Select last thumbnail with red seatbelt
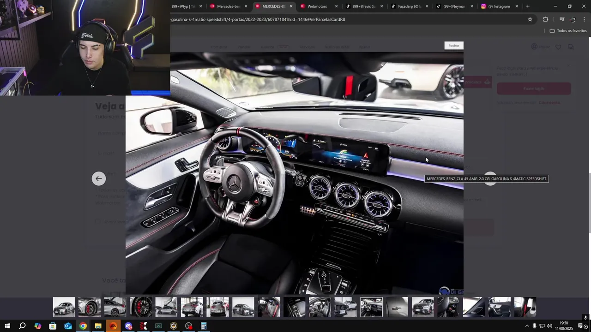The width and height of the screenshot is (591, 332). (x=525, y=307)
